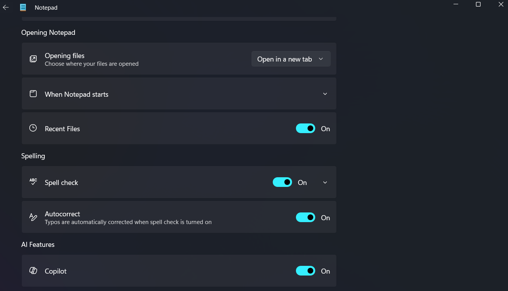Image resolution: width=508 pixels, height=291 pixels.
Task: Expand the When Notepad starts section
Action: pos(325,94)
